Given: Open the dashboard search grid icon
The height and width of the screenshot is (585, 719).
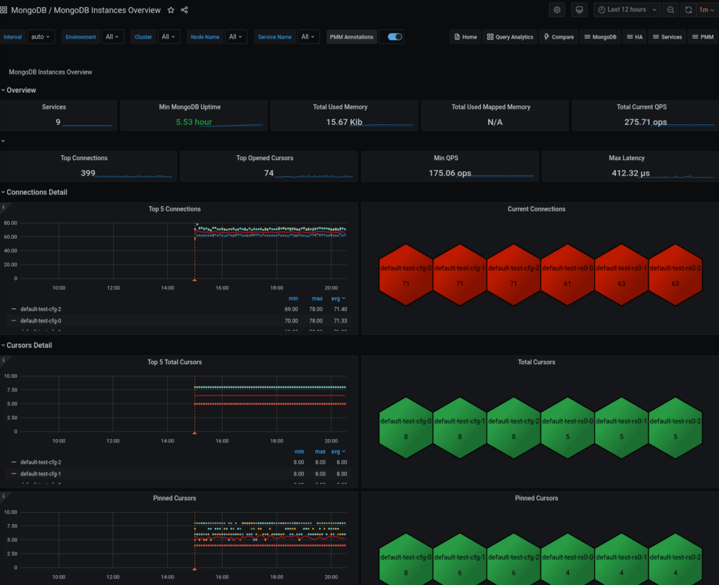Looking at the screenshot, I should click(4, 10).
